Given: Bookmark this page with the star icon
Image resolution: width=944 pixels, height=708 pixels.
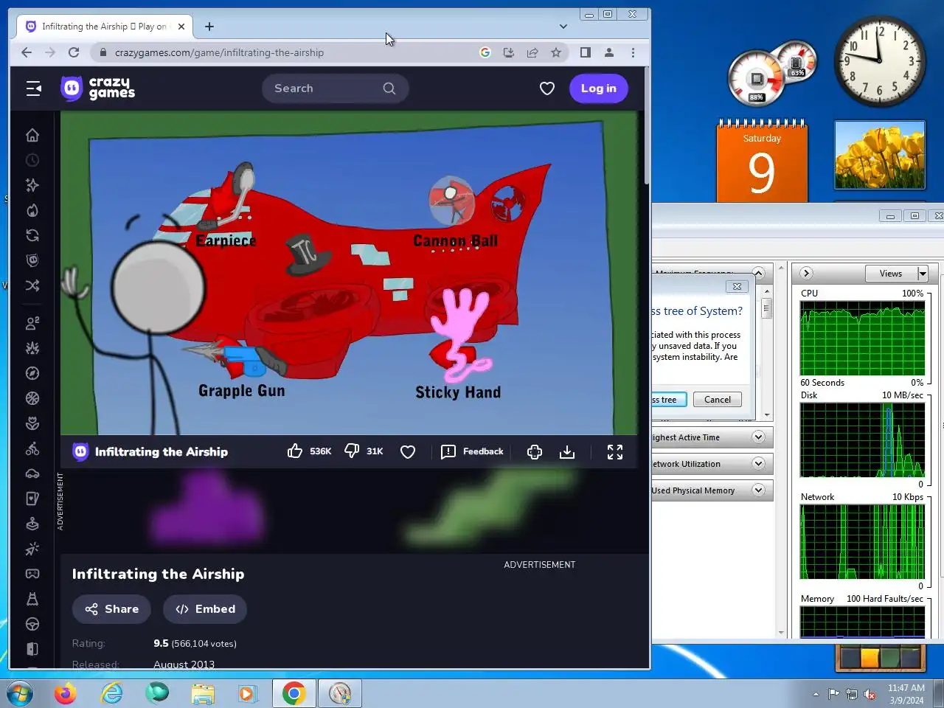Looking at the screenshot, I should (x=556, y=52).
